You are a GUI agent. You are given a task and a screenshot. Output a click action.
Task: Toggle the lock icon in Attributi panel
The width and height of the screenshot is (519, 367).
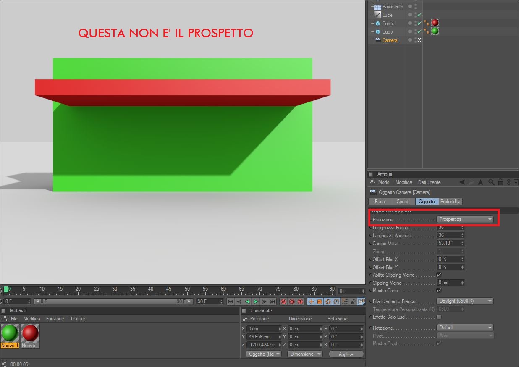(x=501, y=182)
